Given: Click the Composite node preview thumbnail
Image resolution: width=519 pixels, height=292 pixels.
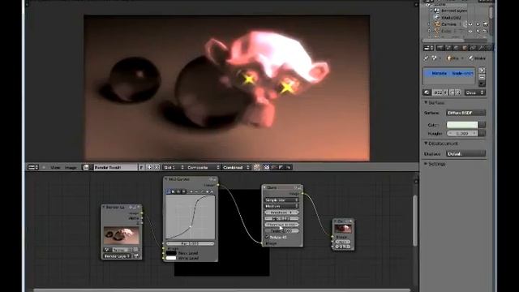Looking at the screenshot, I should pos(343,229).
